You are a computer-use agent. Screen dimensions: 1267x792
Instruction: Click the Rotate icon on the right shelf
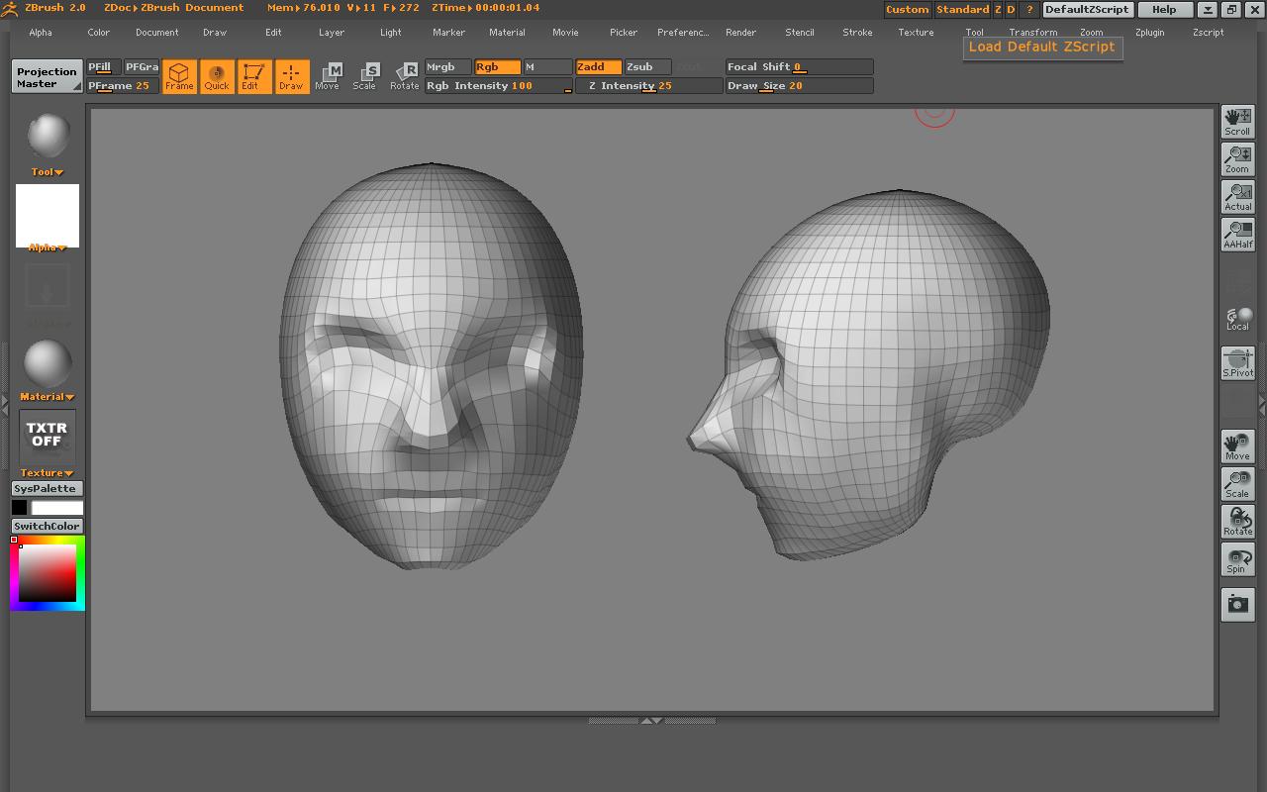(1236, 522)
